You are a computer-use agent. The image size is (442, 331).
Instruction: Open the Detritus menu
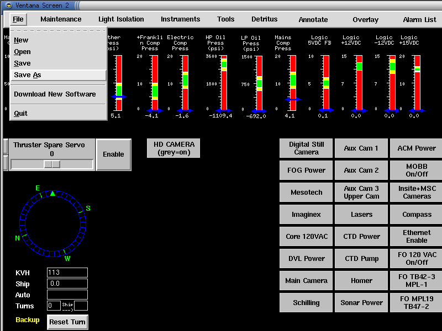click(265, 19)
